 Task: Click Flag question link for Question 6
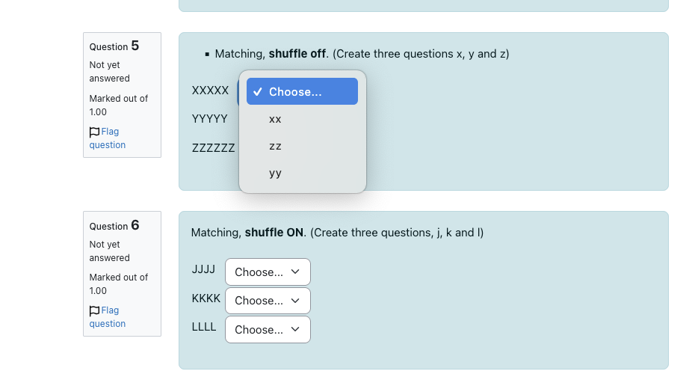pos(108,317)
